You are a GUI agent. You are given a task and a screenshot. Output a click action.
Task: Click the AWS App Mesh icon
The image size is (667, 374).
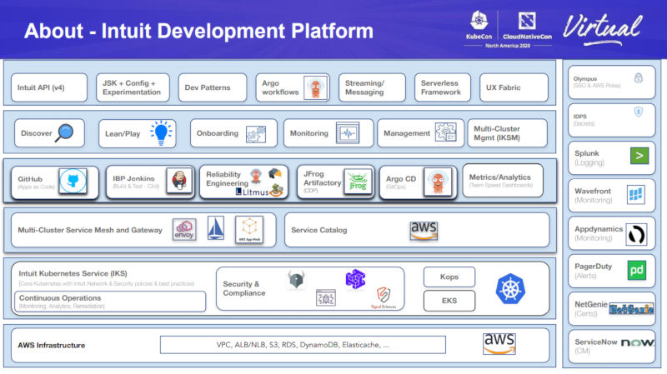coord(249,230)
